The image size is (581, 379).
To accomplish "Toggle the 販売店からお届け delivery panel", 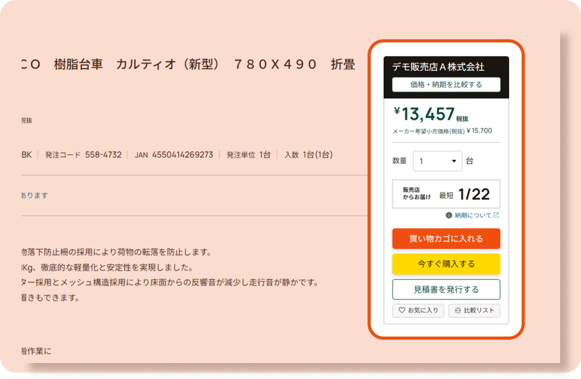I will pyautogui.click(x=446, y=194).
